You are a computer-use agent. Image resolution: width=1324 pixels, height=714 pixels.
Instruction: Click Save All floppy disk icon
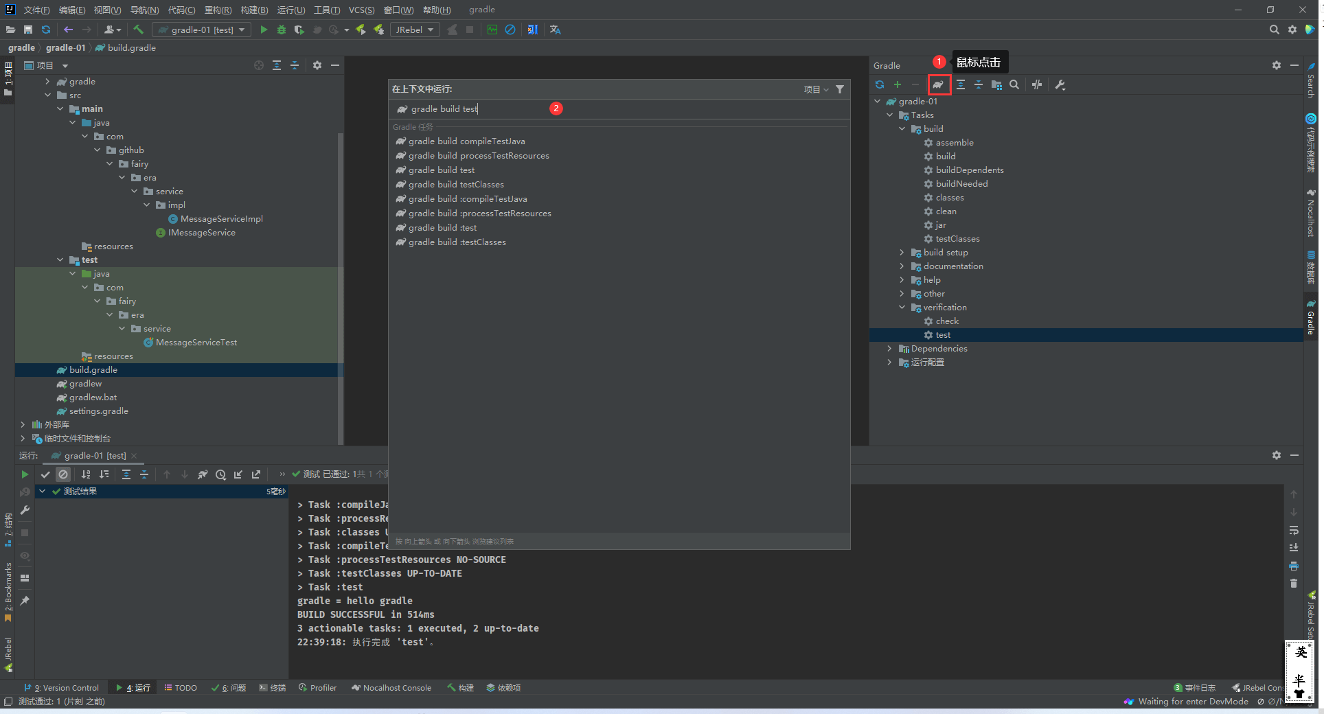tap(28, 30)
